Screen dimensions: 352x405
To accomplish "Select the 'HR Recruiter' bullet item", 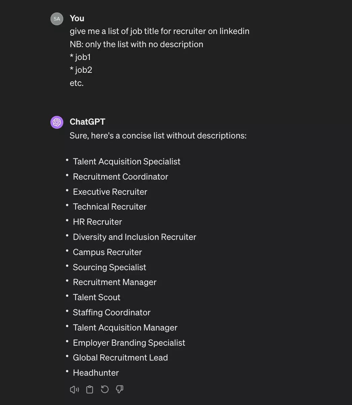I will click(x=97, y=222).
